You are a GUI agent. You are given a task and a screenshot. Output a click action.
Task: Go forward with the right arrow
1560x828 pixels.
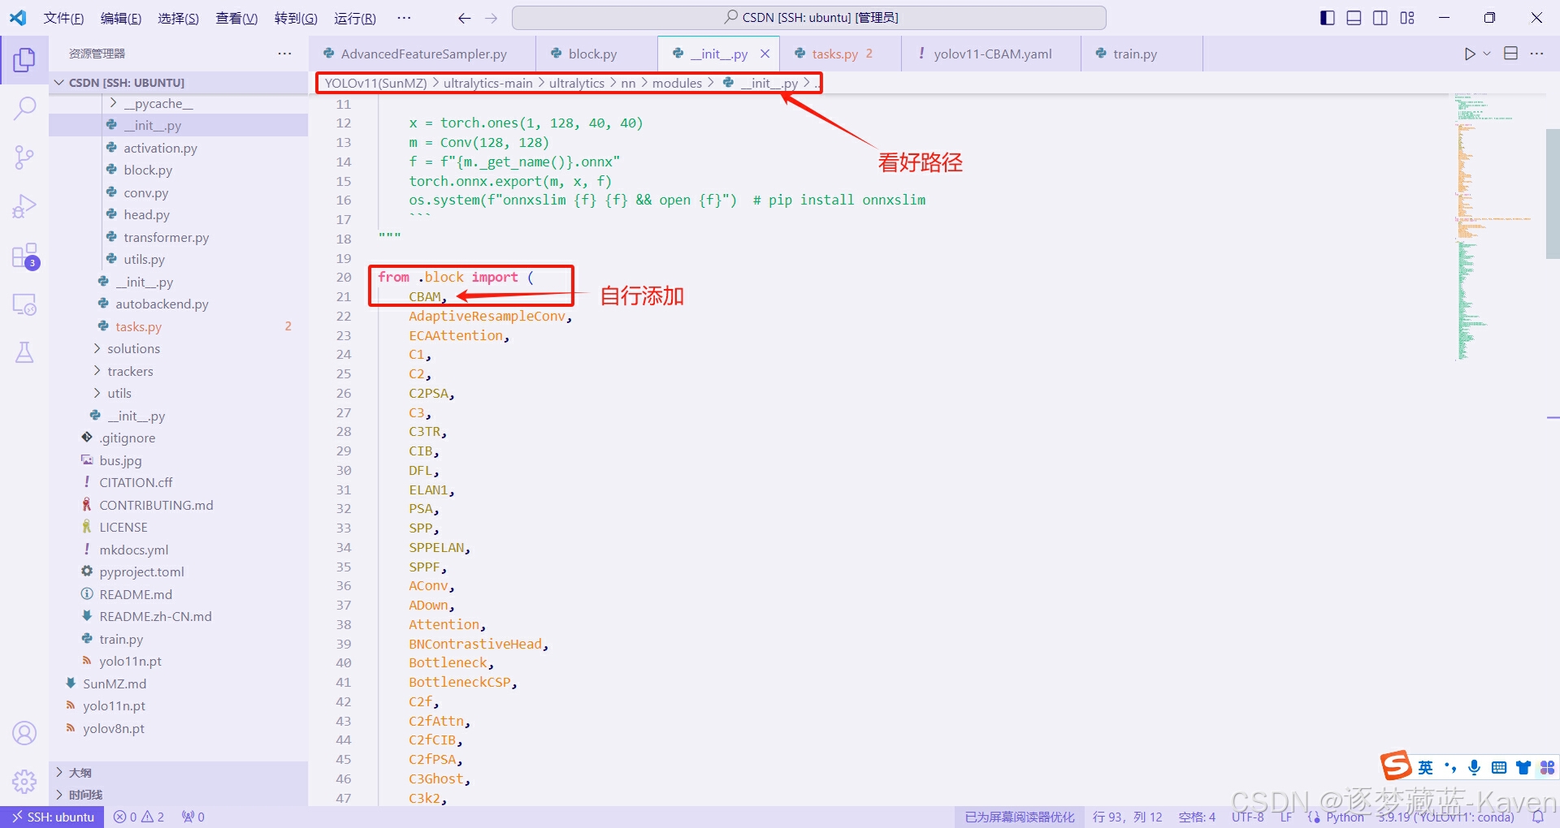[x=491, y=18]
